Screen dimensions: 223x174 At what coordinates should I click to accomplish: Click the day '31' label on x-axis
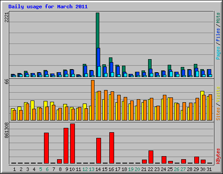[209, 169]
